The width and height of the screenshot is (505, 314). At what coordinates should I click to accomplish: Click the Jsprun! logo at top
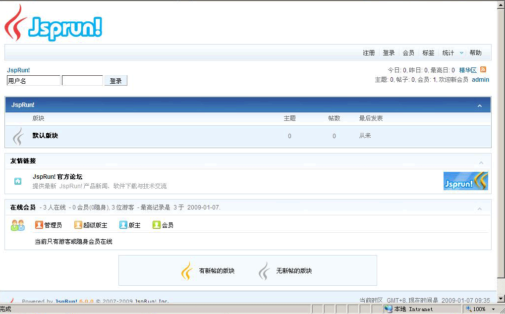point(54,23)
